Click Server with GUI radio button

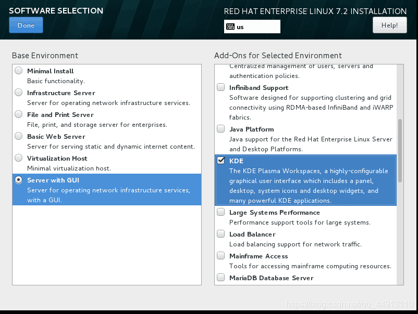coord(19,180)
